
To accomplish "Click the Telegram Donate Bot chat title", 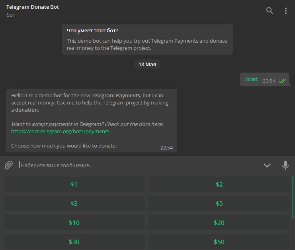I will [33, 7].
